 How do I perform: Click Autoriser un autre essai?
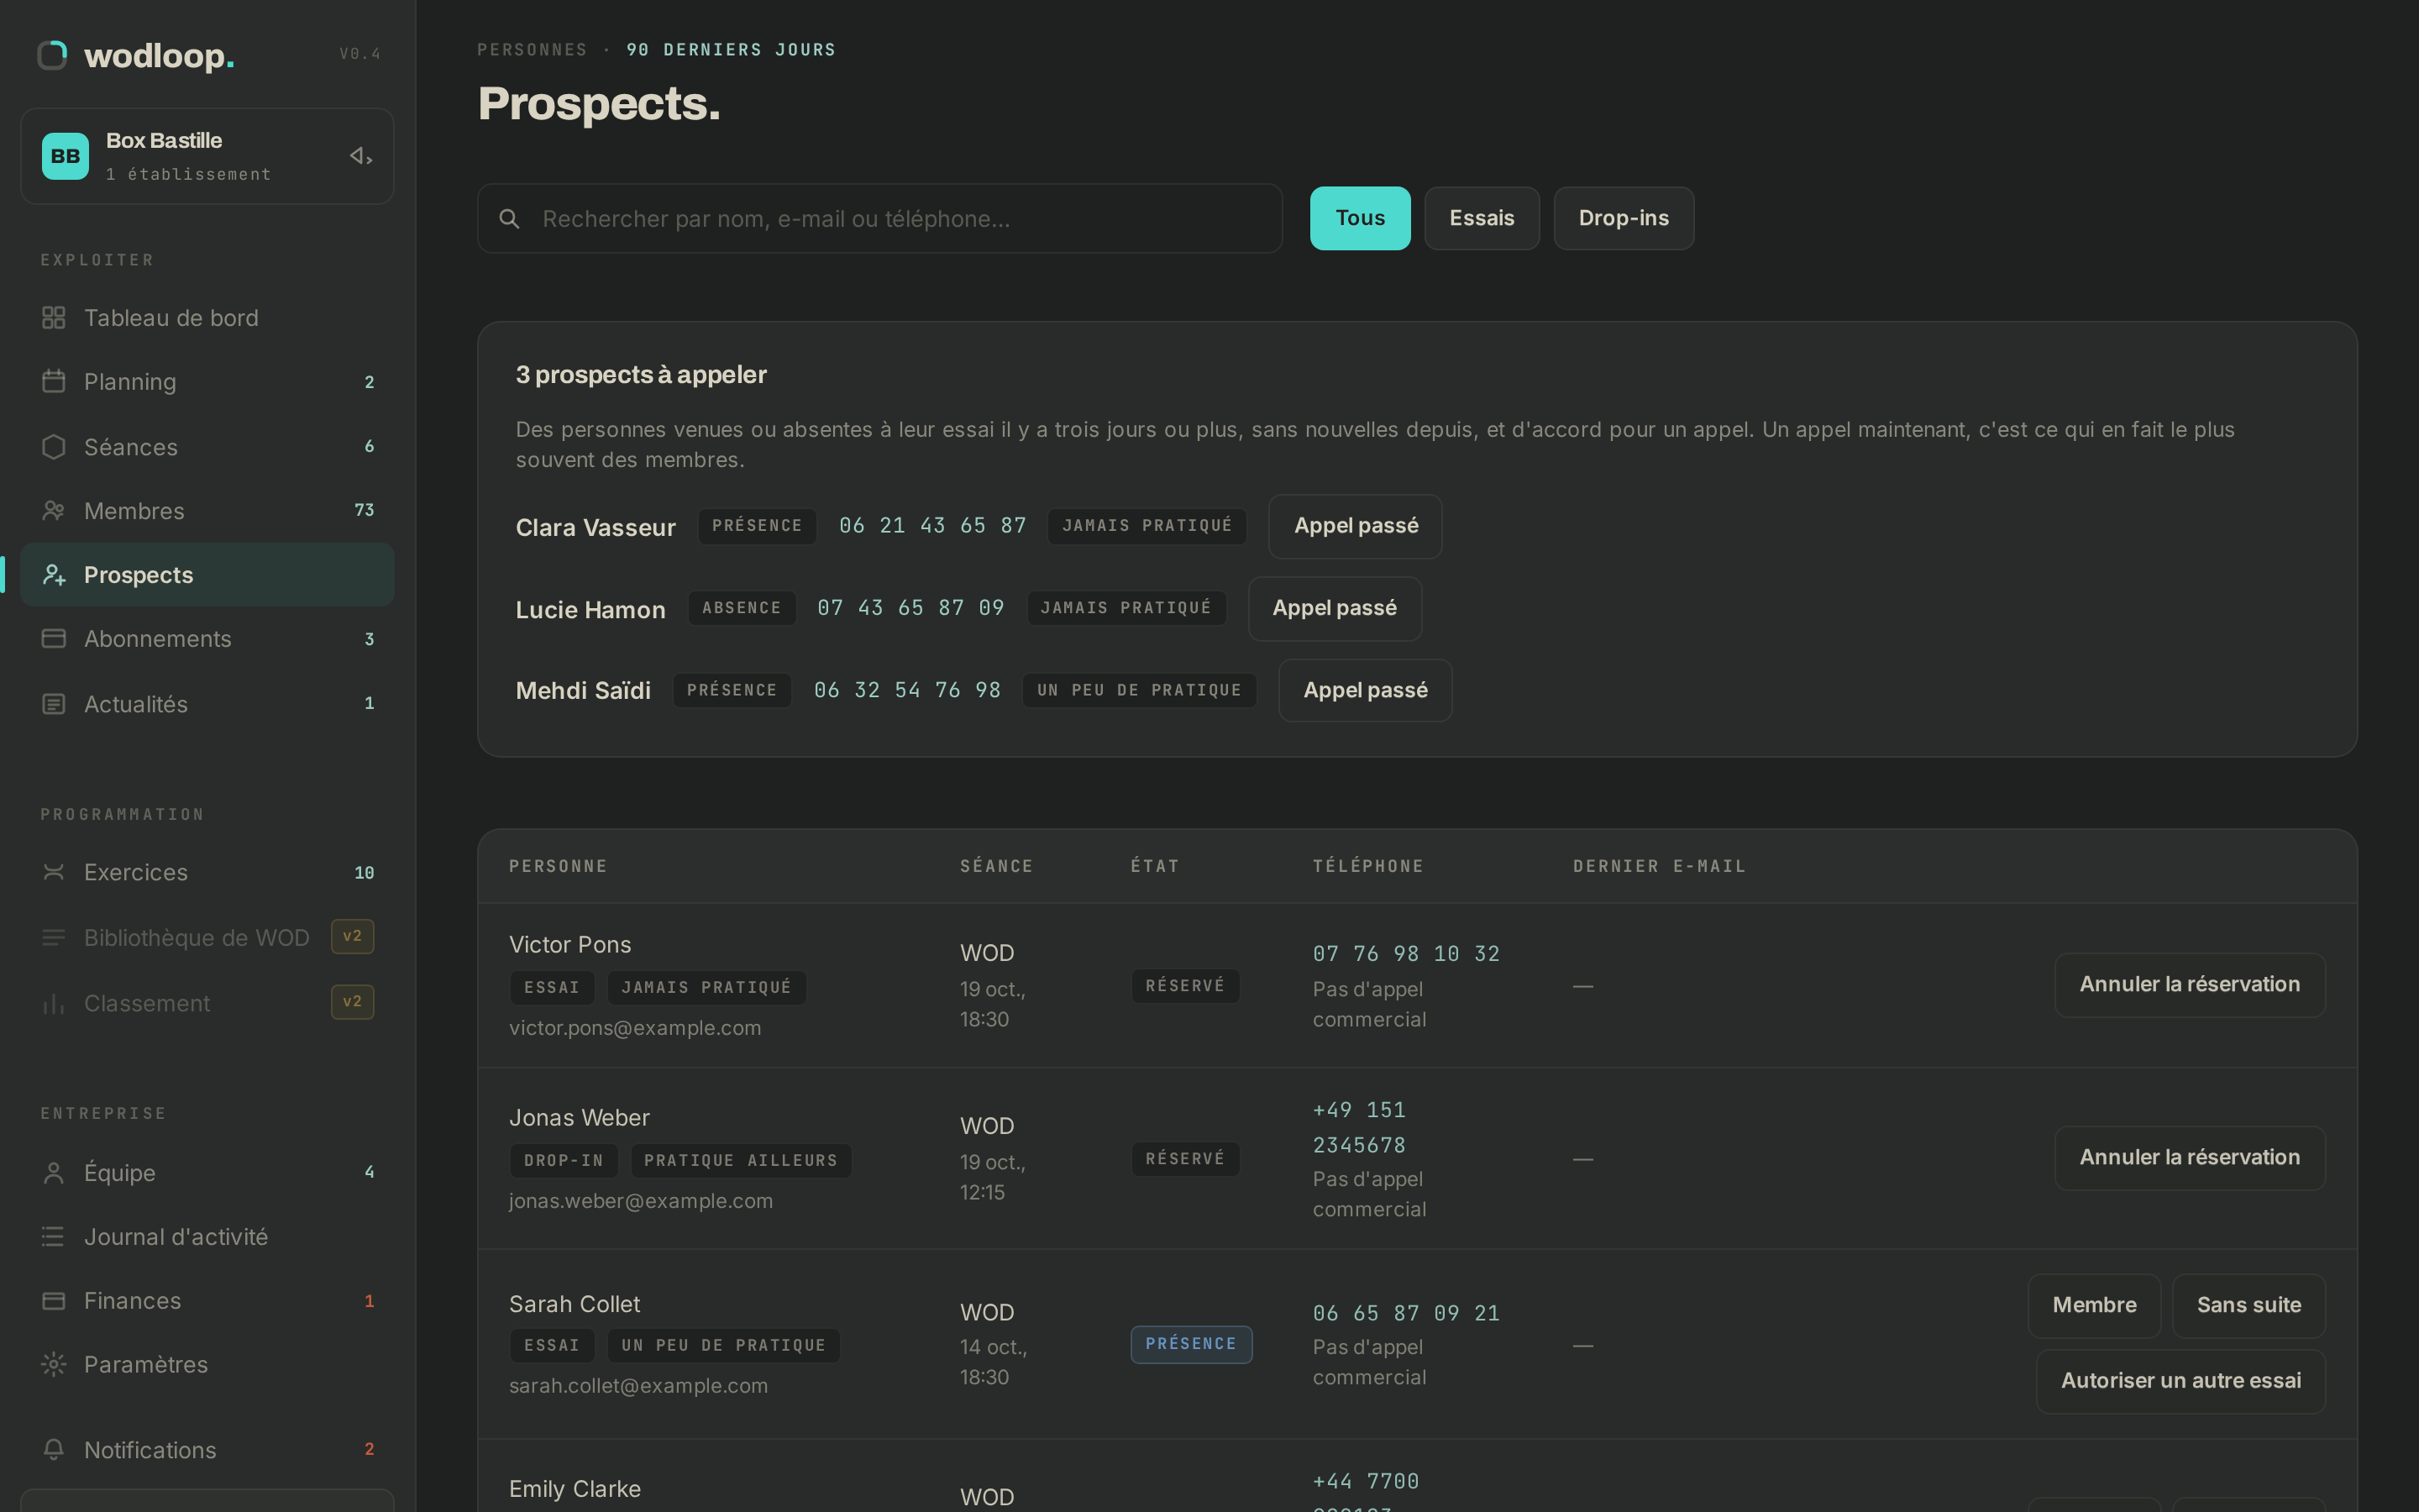tap(2180, 1382)
